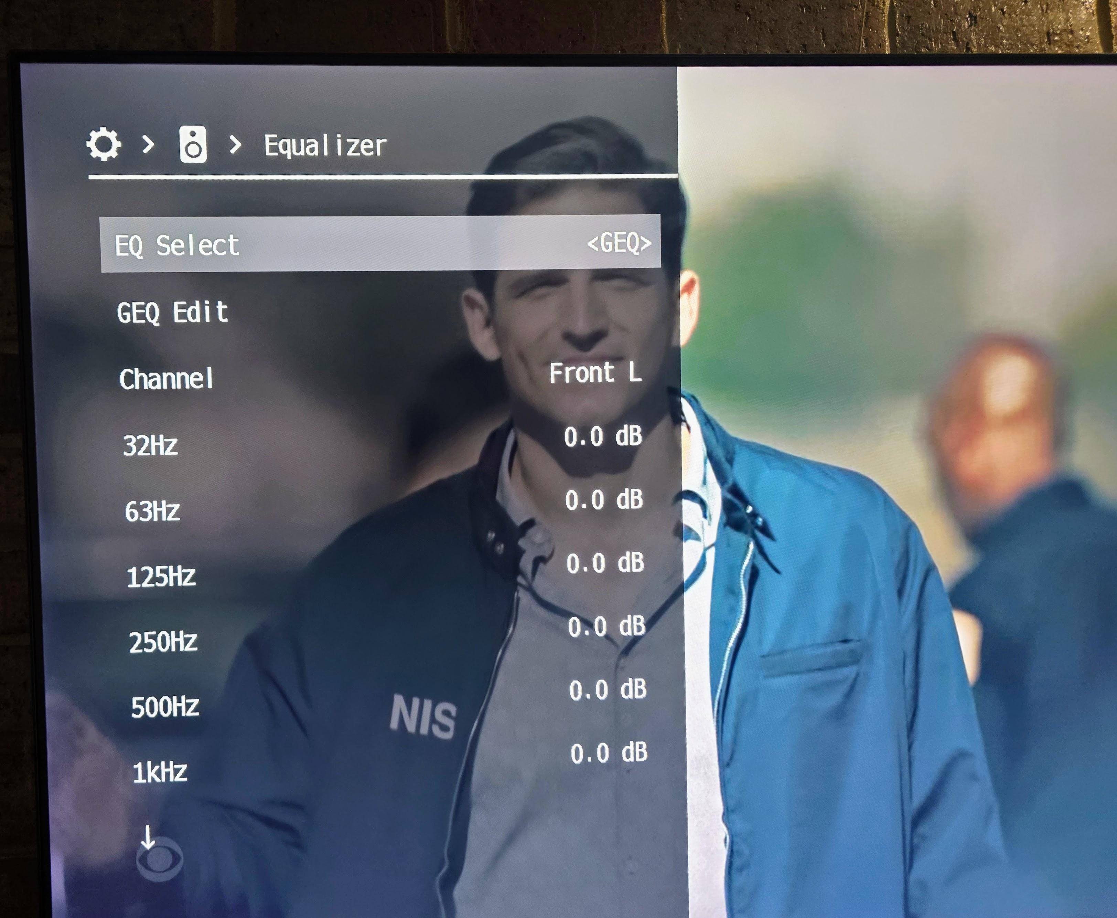Click the chevron before the Equalizer title
The width and height of the screenshot is (1117, 918).
coord(236,144)
